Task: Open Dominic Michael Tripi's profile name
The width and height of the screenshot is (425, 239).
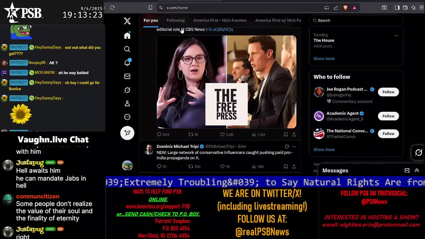Action: [177, 146]
